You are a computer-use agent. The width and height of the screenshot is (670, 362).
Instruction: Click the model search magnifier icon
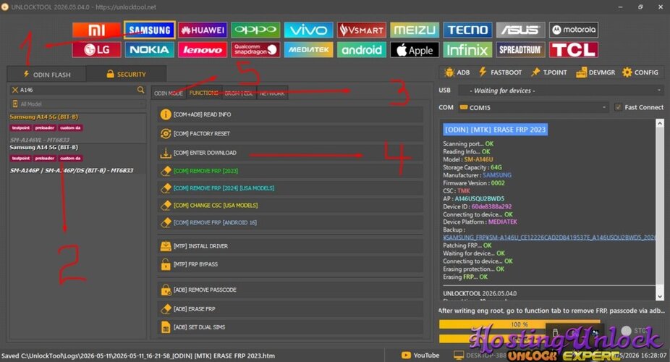click(140, 90)
